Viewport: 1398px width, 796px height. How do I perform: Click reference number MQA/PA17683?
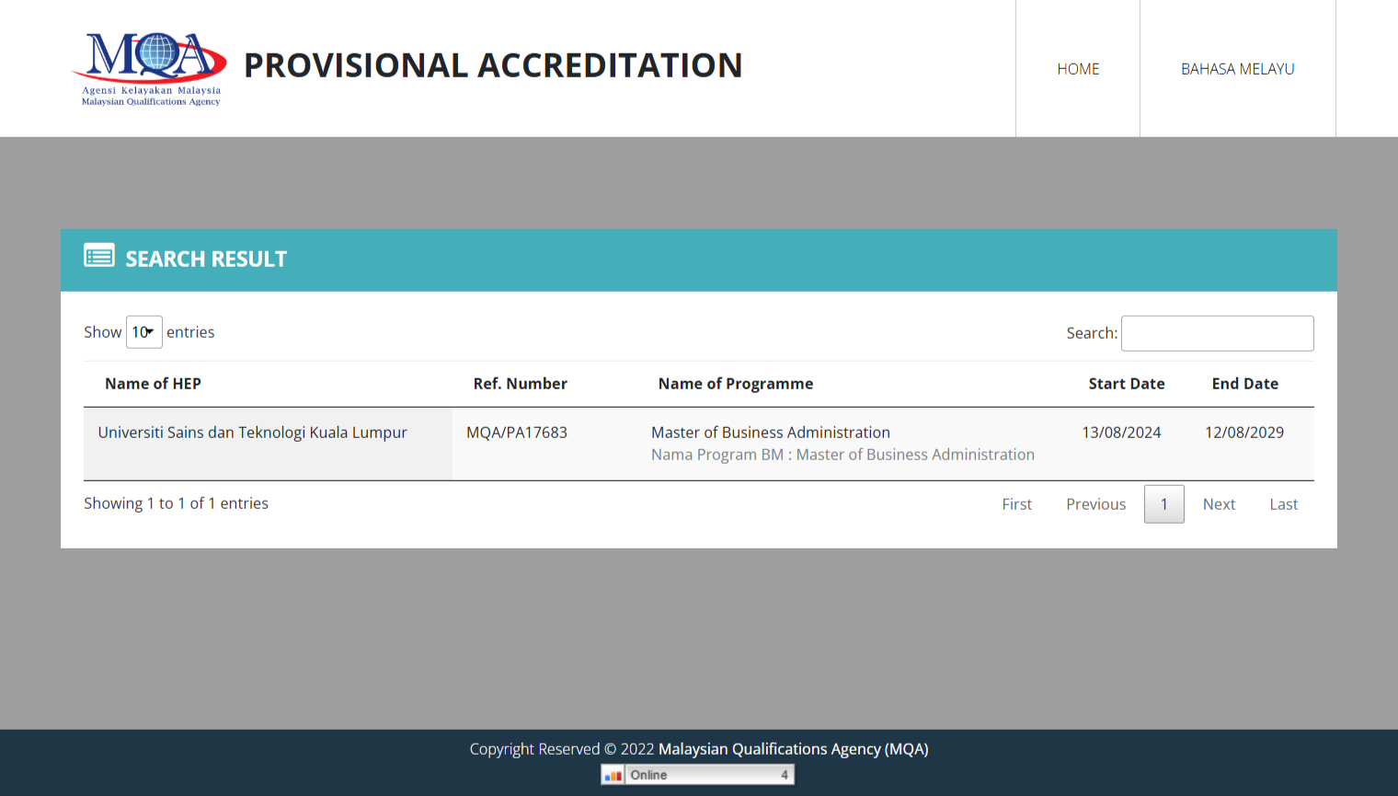point(517,433)
